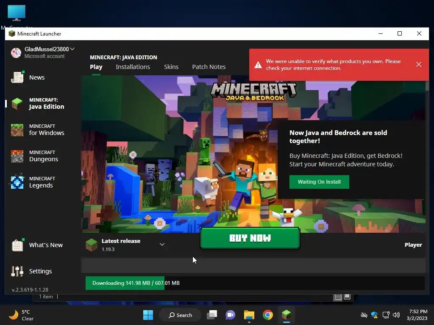Switch Explorer window to details view
This screenshot has height=325, width=434.
(338, 297)
